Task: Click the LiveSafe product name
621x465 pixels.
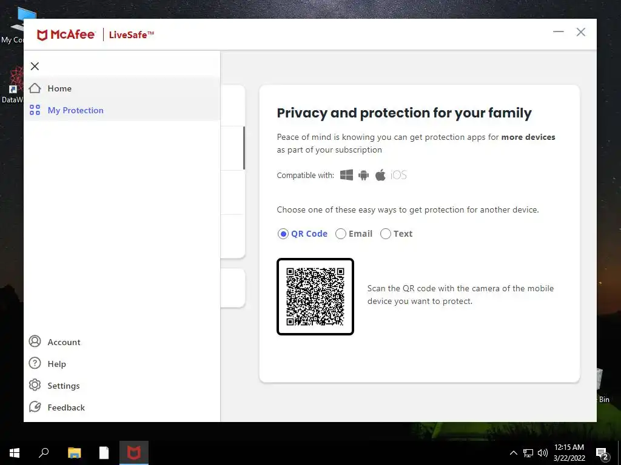Action: [x=132, y=35]
